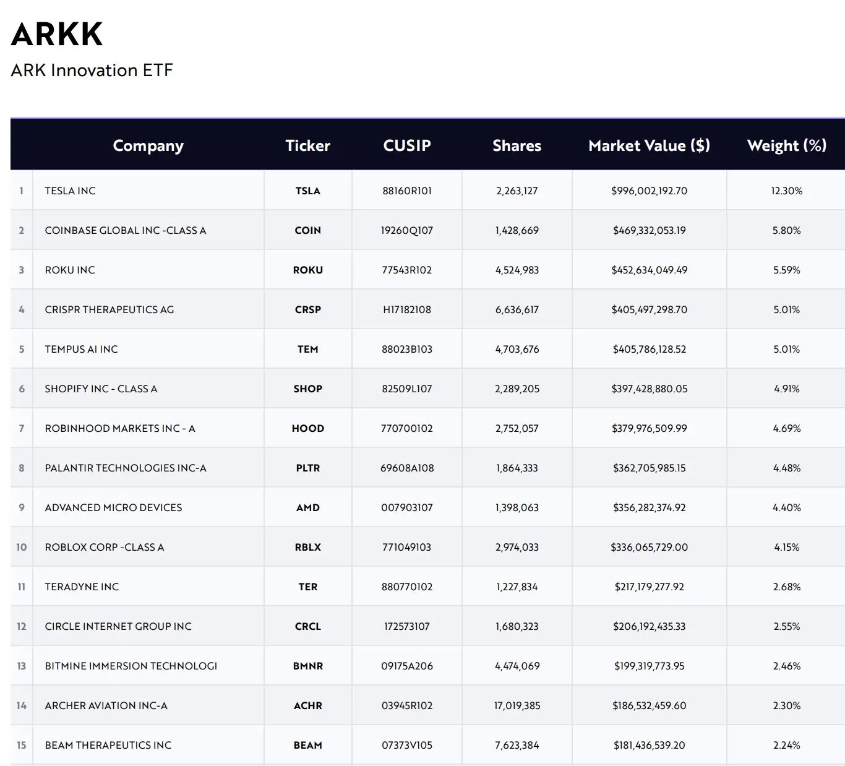The width and height of the screenshot is (845, 766).
Task: Click the Market Value ($) header
Action: pyautogui.click(x=649, y=145)
